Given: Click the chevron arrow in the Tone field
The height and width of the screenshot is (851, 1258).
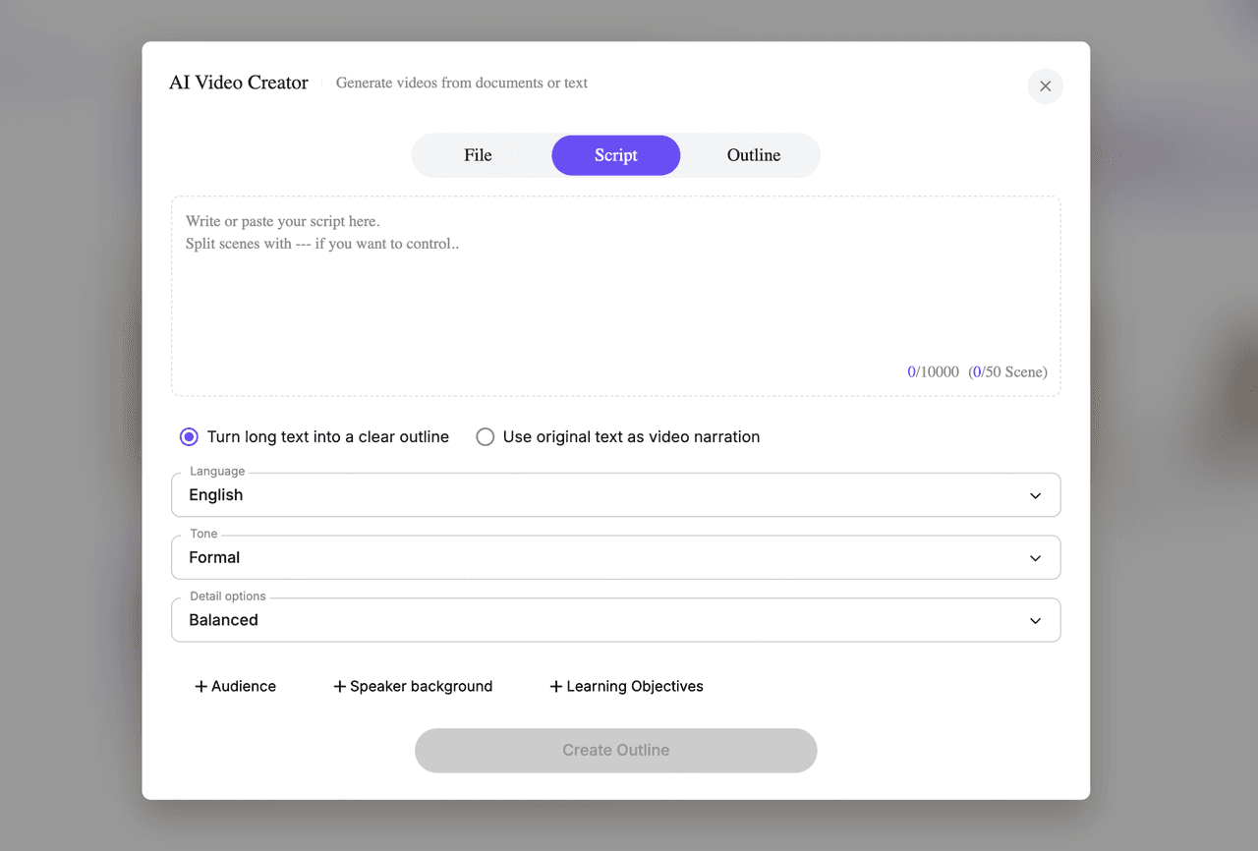Looking at the screenshot, I should point(1035,558).
